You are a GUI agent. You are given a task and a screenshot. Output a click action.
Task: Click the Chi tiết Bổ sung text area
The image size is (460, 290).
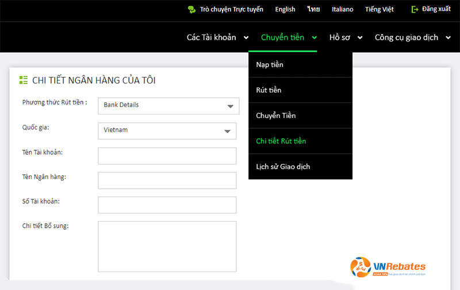click(167, 247)
